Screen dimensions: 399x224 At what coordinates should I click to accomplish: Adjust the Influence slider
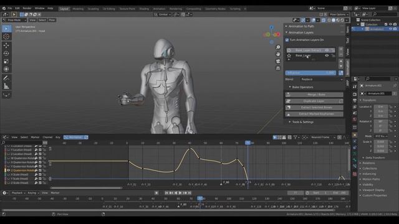coord(310,73)
